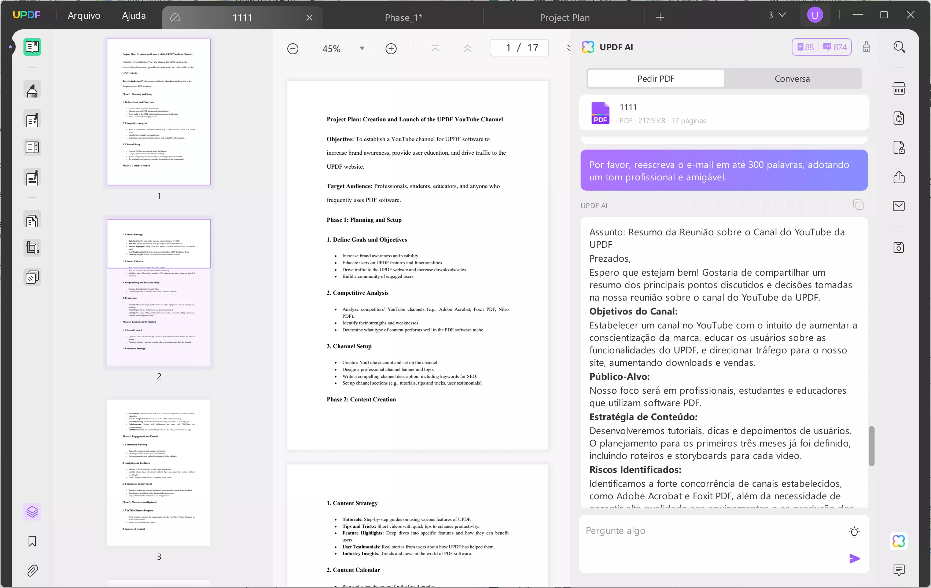Select page 2 thumbnail in the sidebar
931x588 pixels.
pos(158,292)
